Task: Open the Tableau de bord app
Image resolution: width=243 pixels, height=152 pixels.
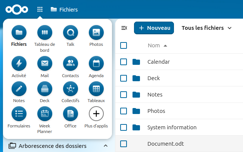Action: tap(45, 32)
